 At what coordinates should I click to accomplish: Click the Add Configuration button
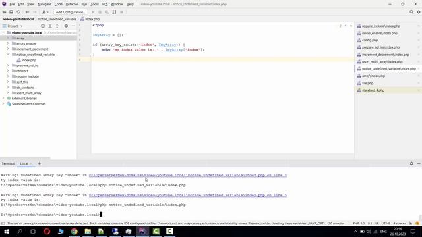(71, 12)
